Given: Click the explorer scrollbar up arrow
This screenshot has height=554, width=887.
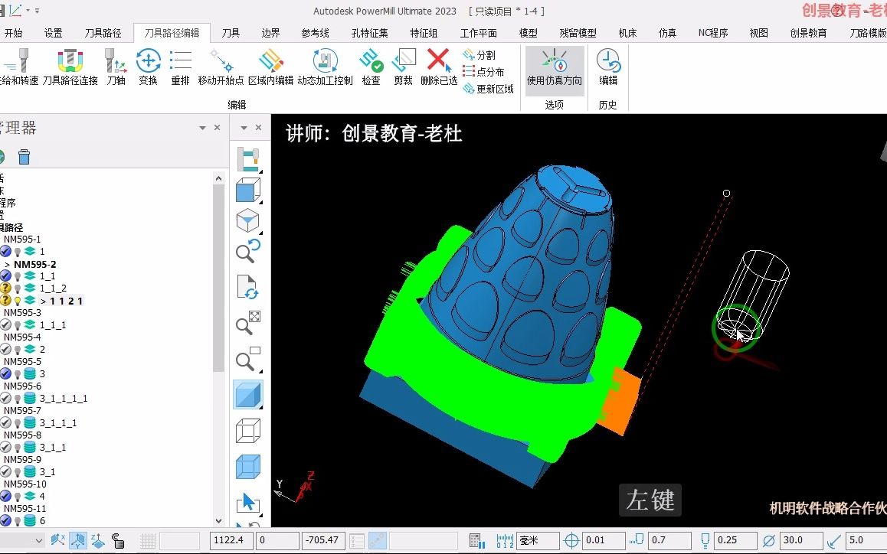Looking at the screenshot, I should pyautogui.click(x=219, y=178).
